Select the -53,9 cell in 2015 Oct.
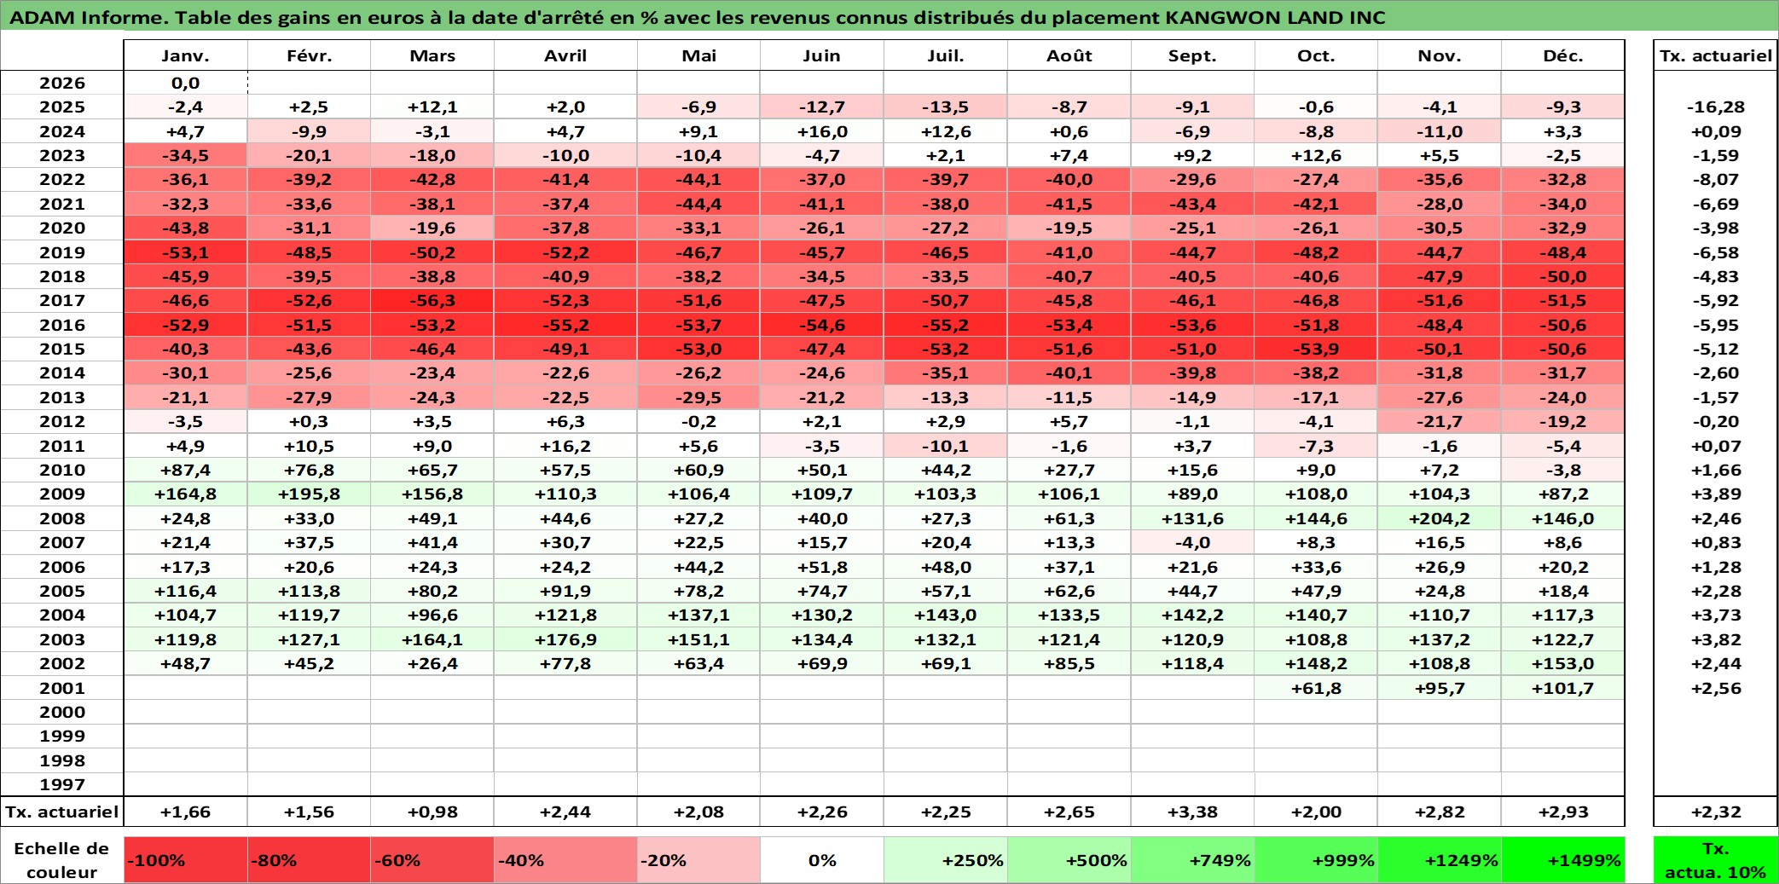 click(1316, 349)
